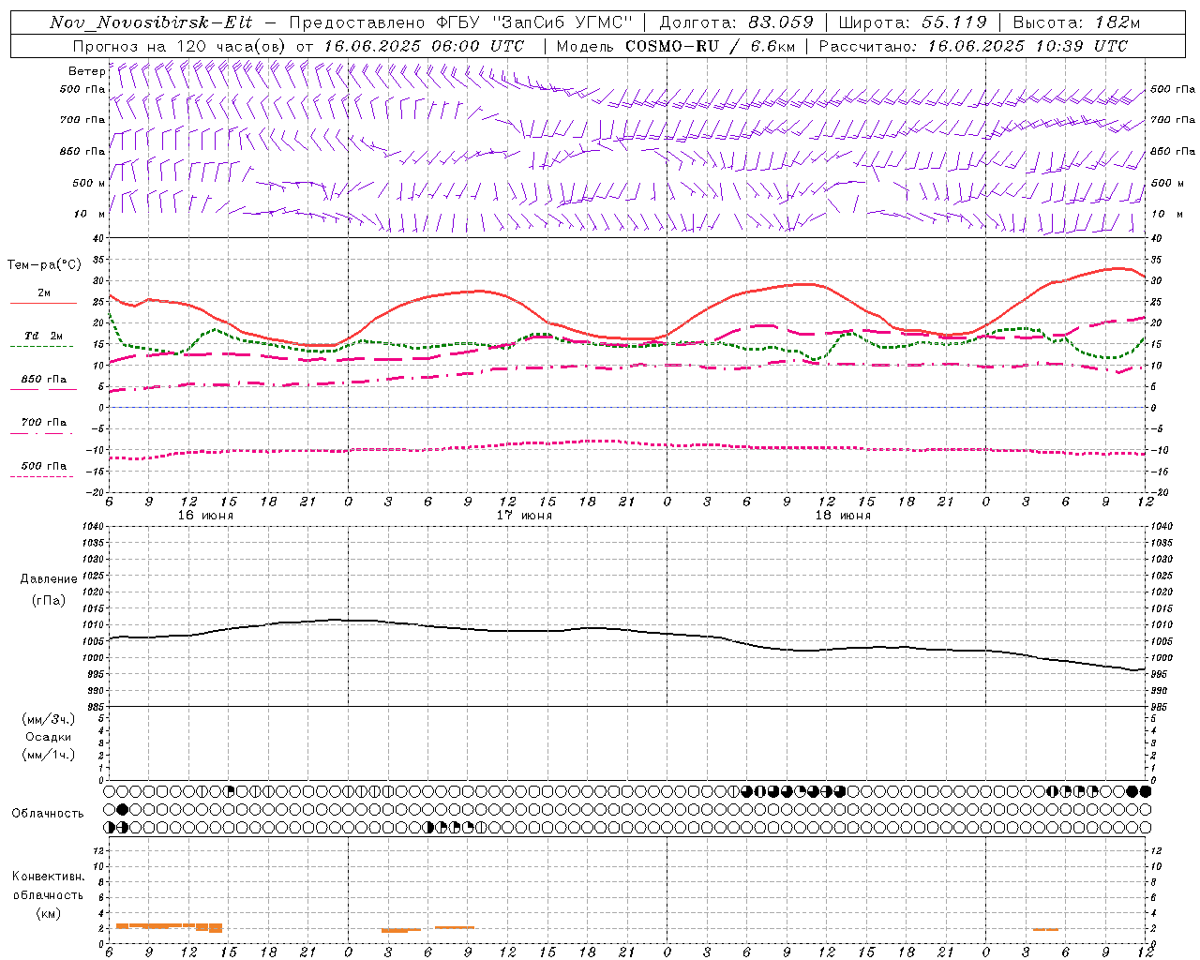This screenshot has height=960, width=1200.
Task: Click the '18 июня' date label
Action: click(843, 516)
